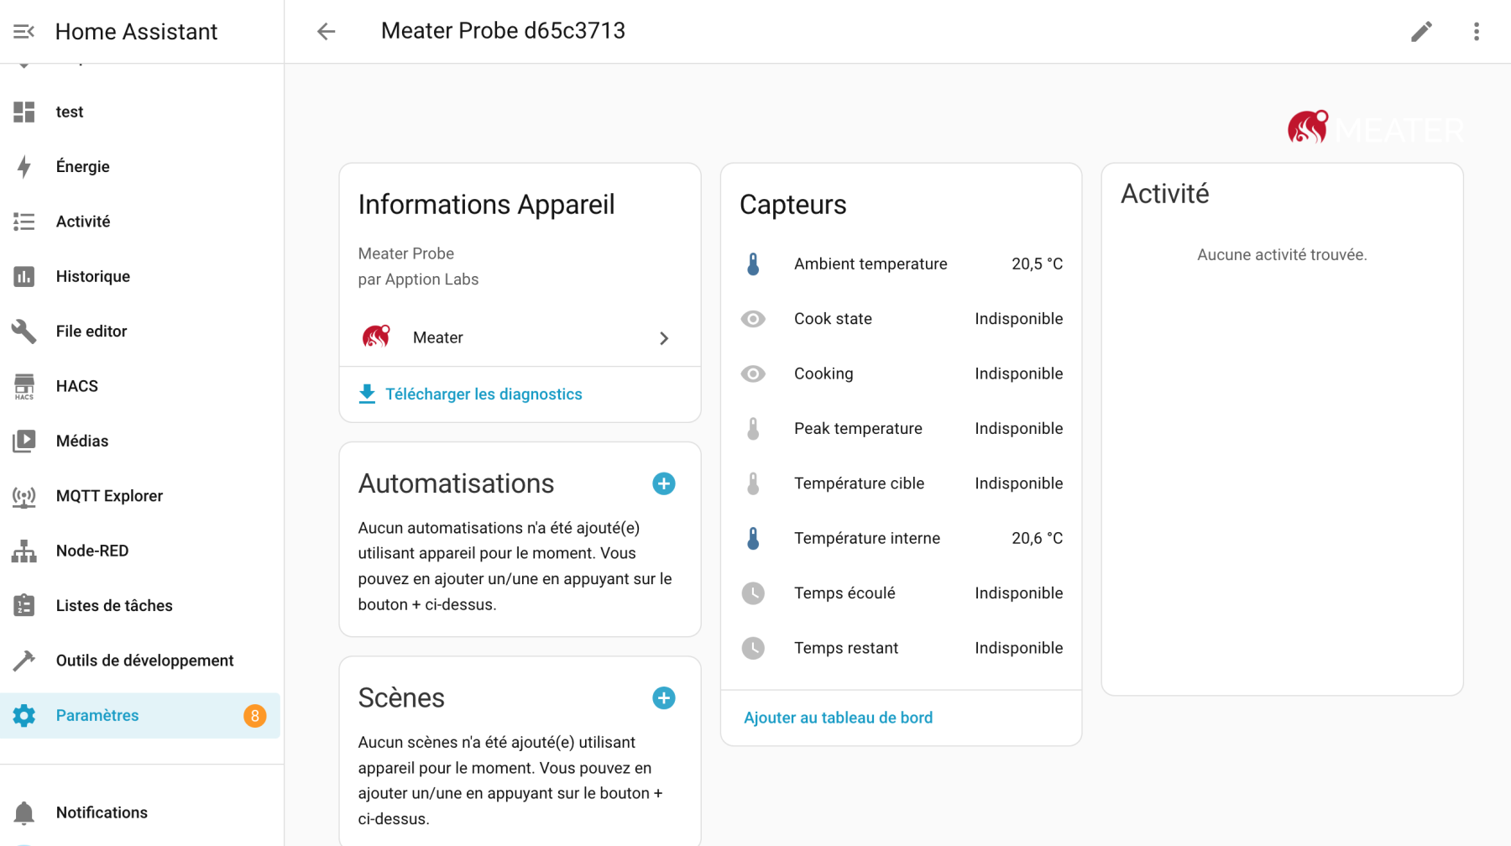
Task: Click the pencil edit icon in header
Action: pos(1420,32)
